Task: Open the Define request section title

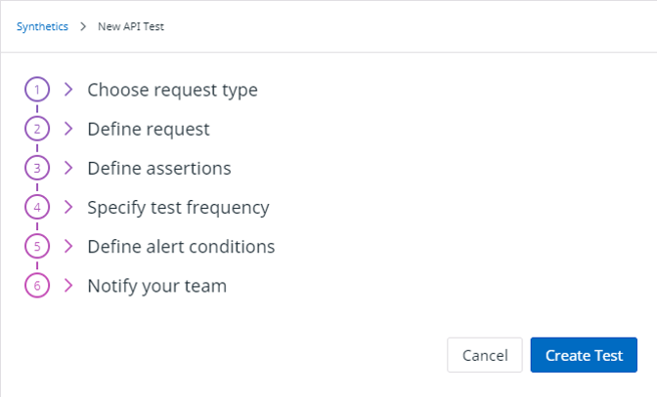Action: 148,129
